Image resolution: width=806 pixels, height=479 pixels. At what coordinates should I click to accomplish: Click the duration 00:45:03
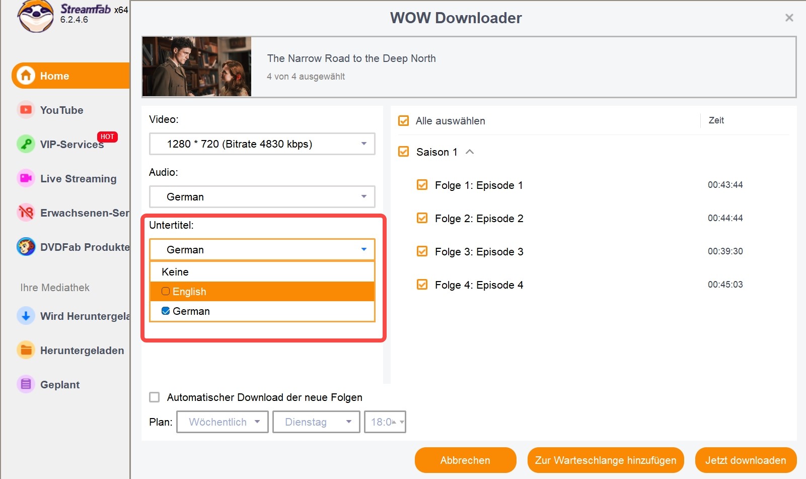tap(725, 285)
